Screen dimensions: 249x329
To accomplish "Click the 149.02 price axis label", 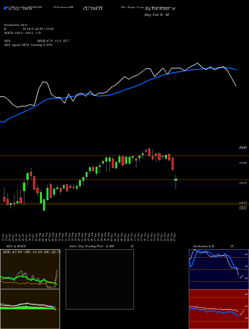I will click(243, 163).
